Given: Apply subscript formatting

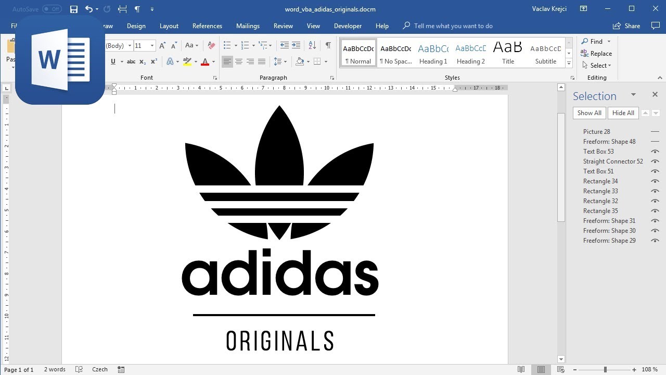Looking at the screenshot, I should click(x=143, y=61).
